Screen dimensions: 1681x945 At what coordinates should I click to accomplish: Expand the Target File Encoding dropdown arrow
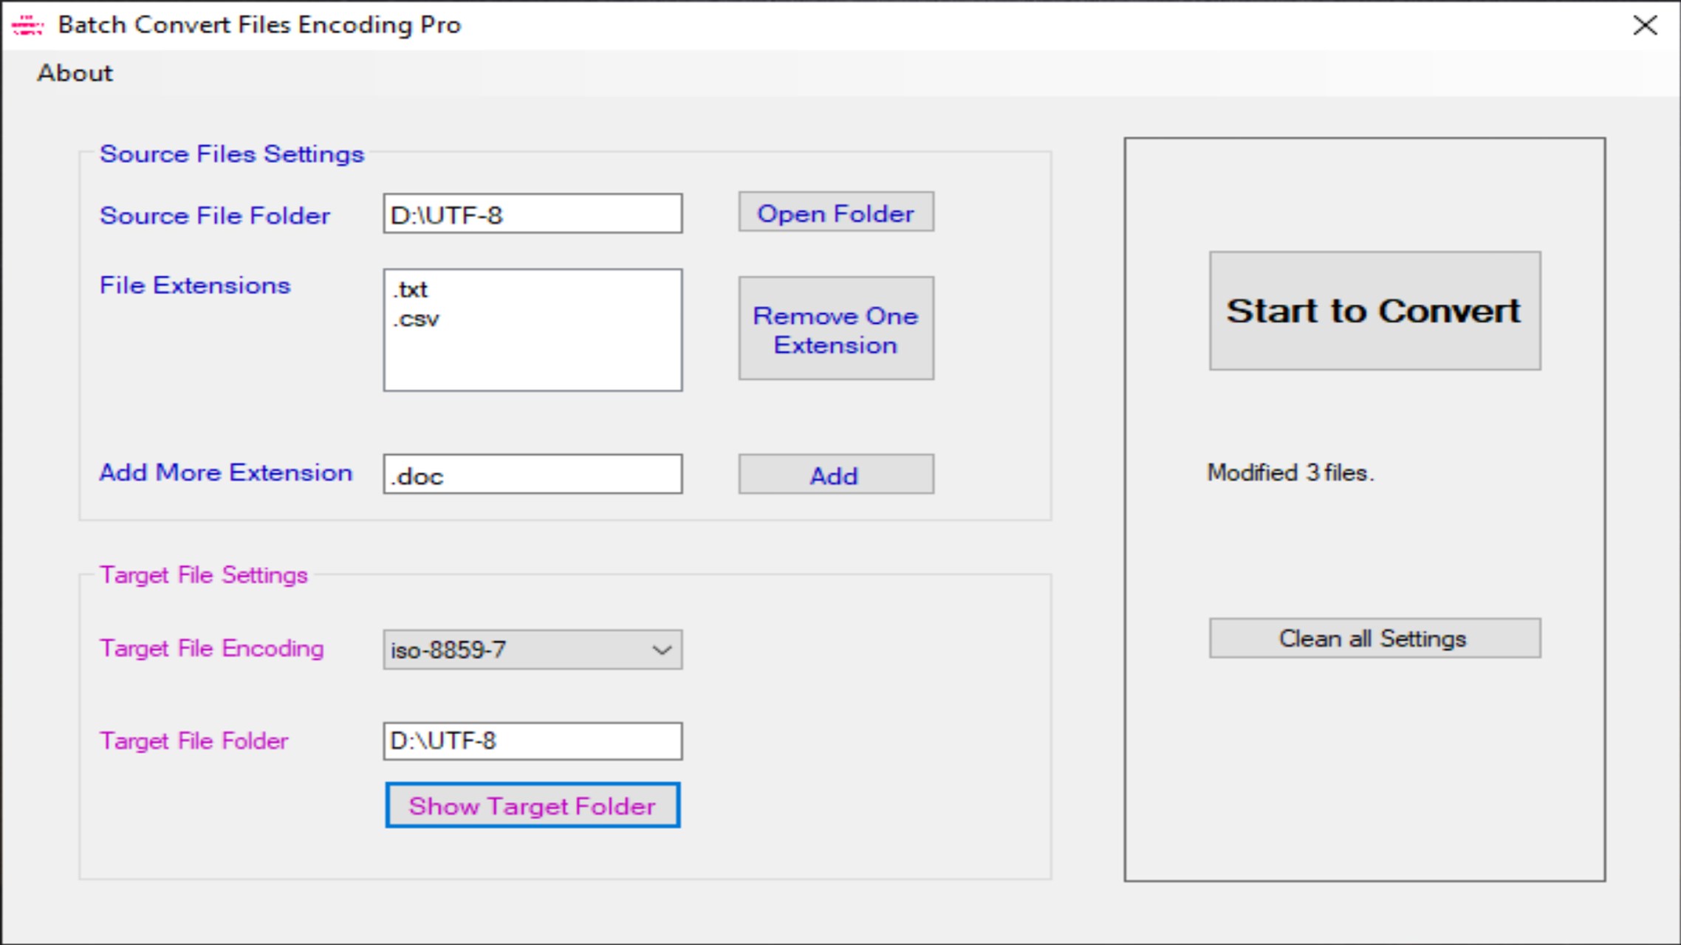(662, 650)
